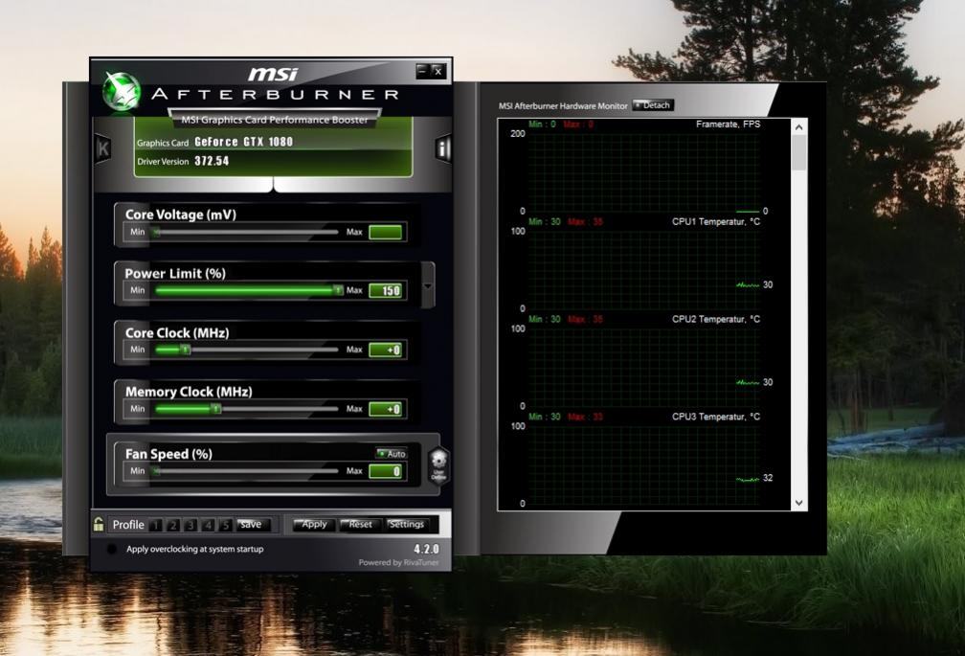Image resolution: width=965 pixels, height=656 pixels.
Task: Click the Core Voltage value field
Action: coord(385,232)
